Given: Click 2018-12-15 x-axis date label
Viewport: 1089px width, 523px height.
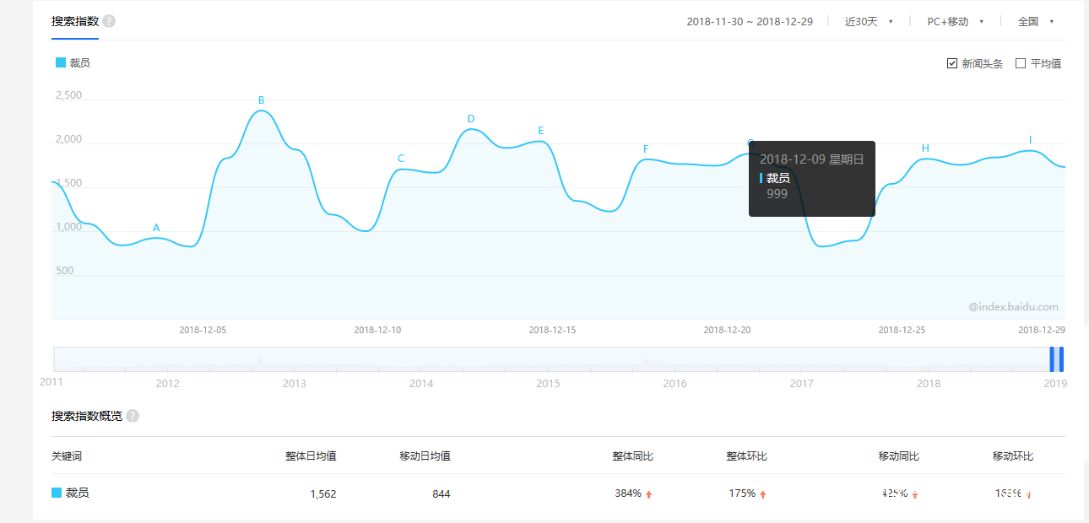Looking at the screenshot, I should [x=552, y=330].
